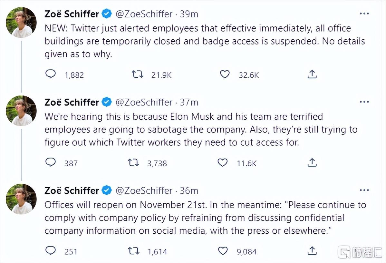This screenshot has height=263, width=386.
Task: Share the 36m tweet about offices reopening
Action: click(x=312, y=251)
